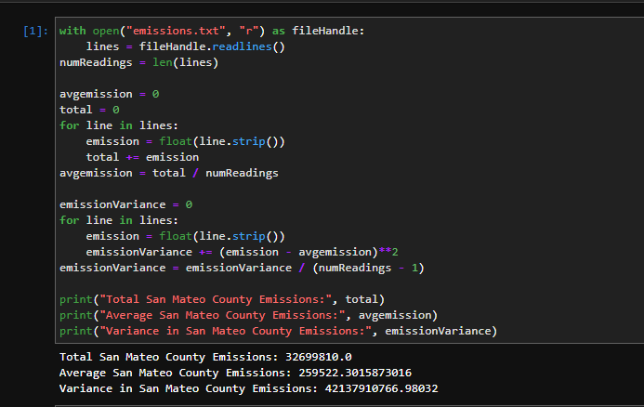Click the output value 42137910766.98032

pos(382,388)
